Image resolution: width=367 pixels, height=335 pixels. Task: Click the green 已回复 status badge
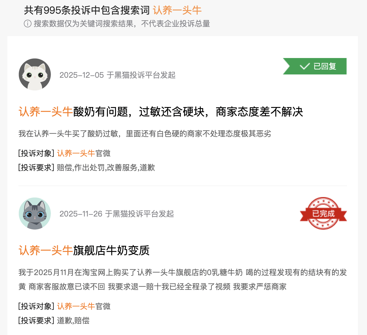click(315, 66)
